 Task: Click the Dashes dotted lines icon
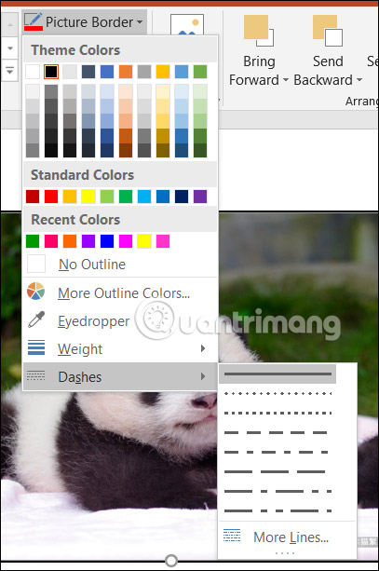click(36, 375)
